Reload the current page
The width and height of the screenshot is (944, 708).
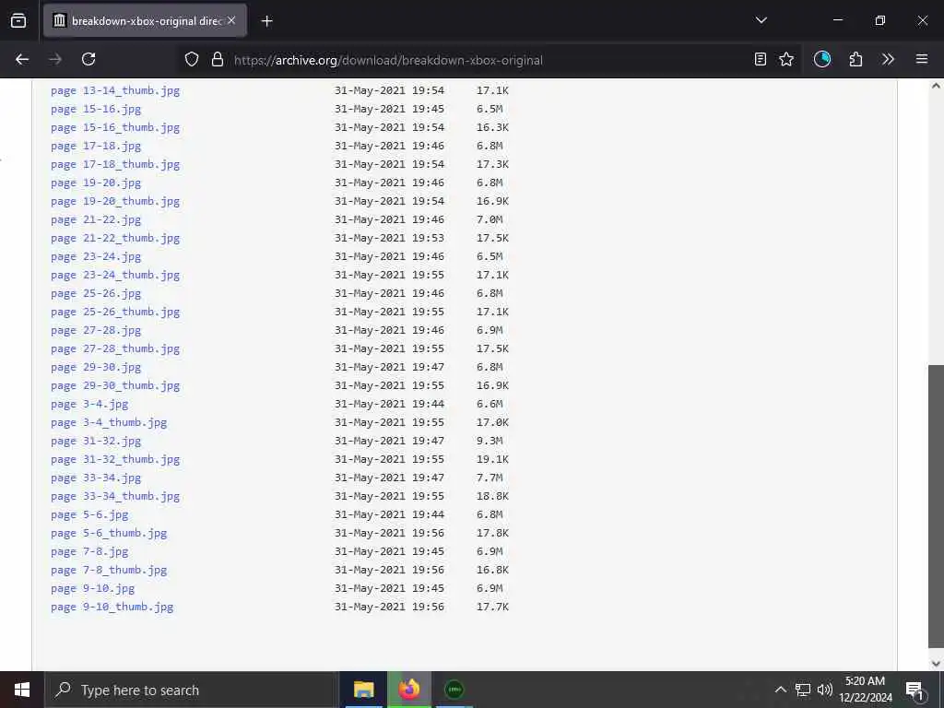click(x=88, y=59)
